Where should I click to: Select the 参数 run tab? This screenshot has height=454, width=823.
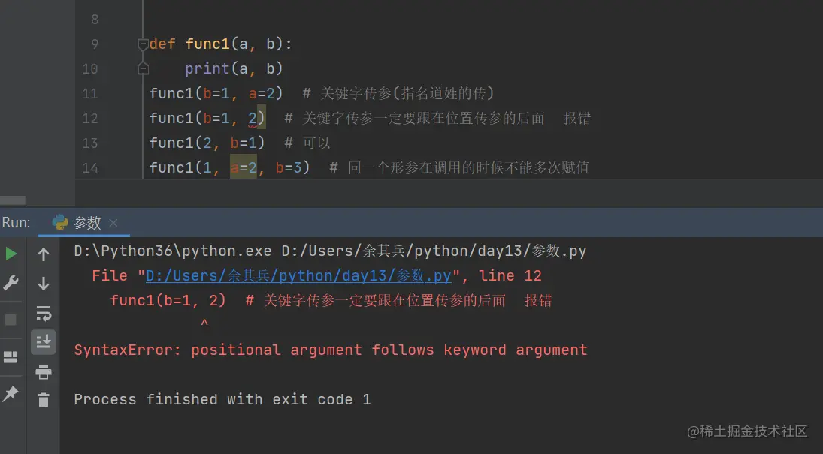[x=84, y=223]
